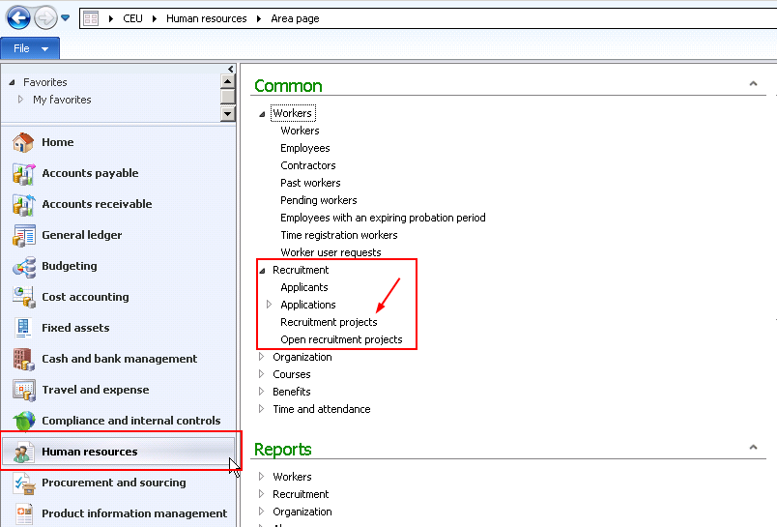The height and width of the screenshot is (527, 777).
Task: Click Human resources in address breadcrumb
Action: pos(206,18)
